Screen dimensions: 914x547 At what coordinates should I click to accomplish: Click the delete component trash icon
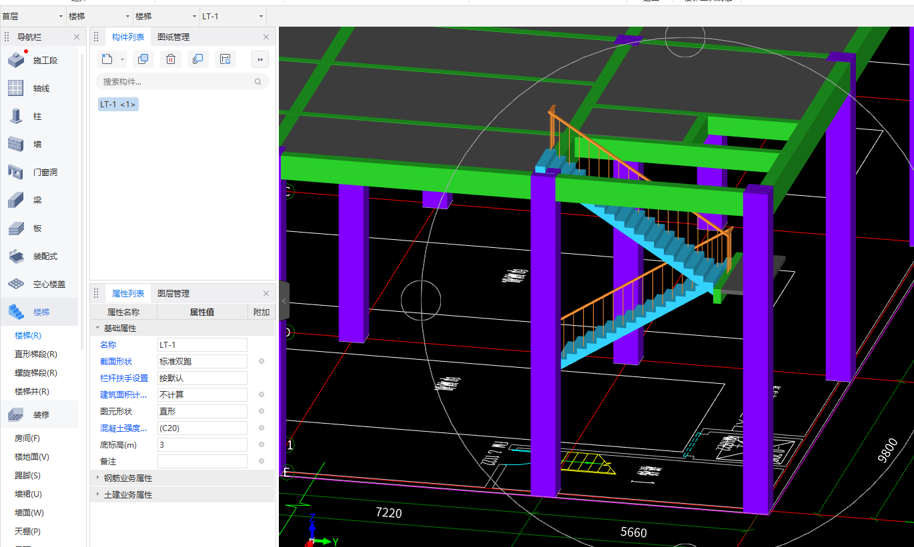click(171, 59)
